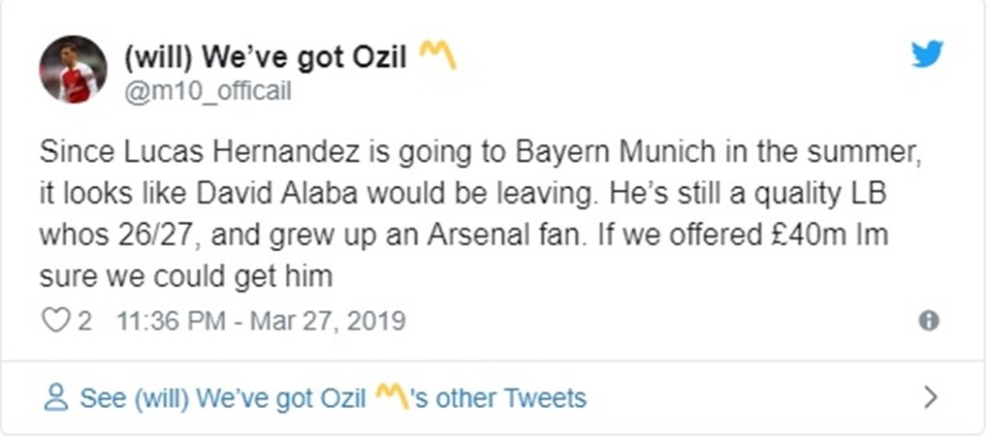Expand other Tweets with the right chevron
Screen dimensions: 990x438
[x=930, y=397]
